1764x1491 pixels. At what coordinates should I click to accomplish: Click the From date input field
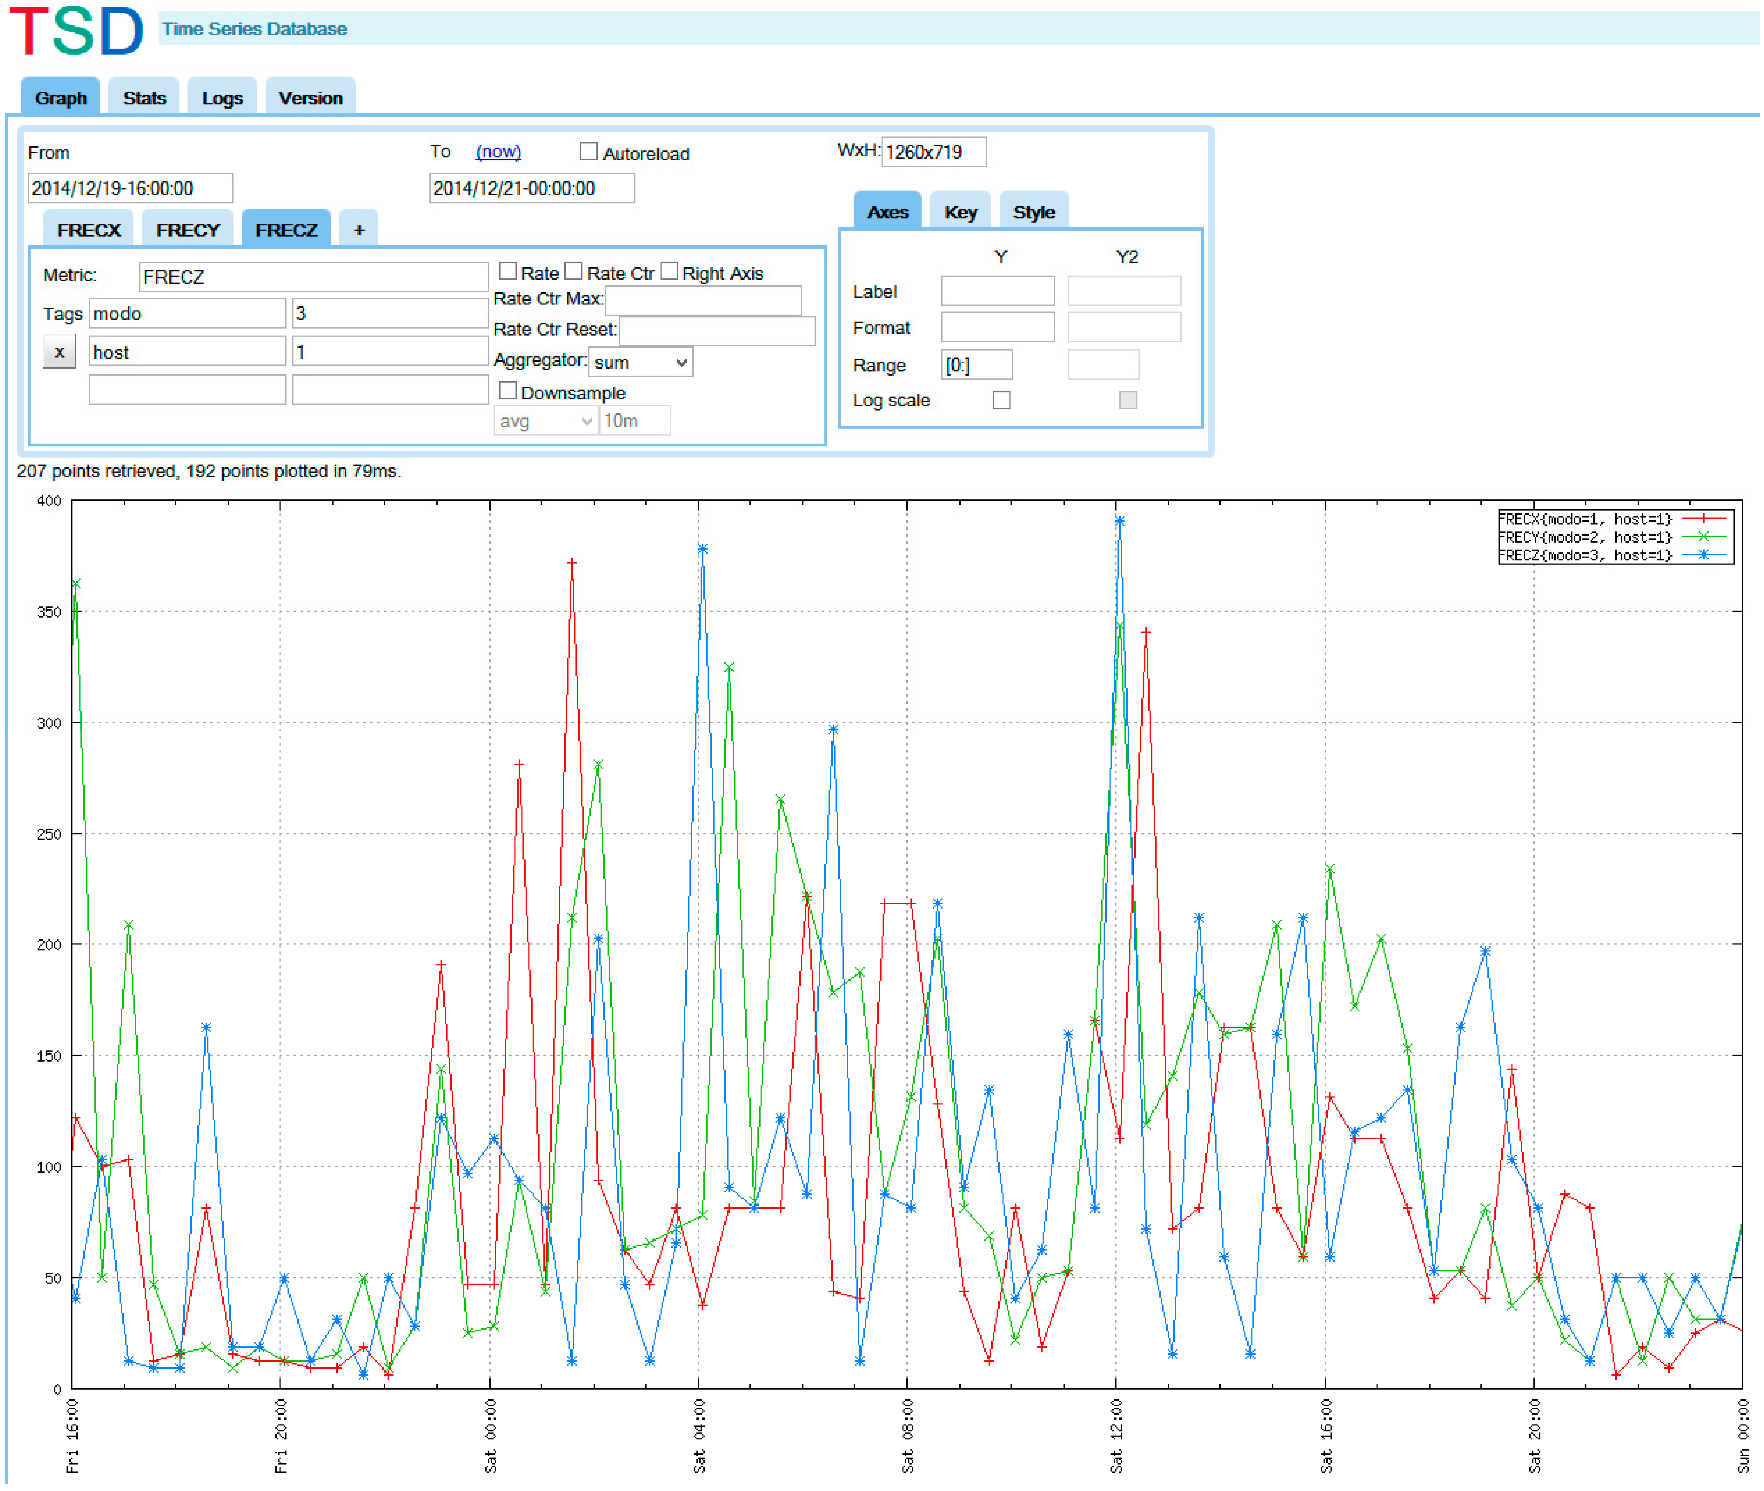click(130, 188)
